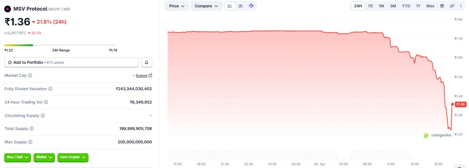Info icon next to Fully Diluted Valuation
469x168 pixels.
(50, 89)
